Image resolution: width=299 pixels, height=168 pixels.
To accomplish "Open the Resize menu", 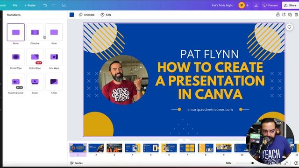I will [x=30, y=5].
